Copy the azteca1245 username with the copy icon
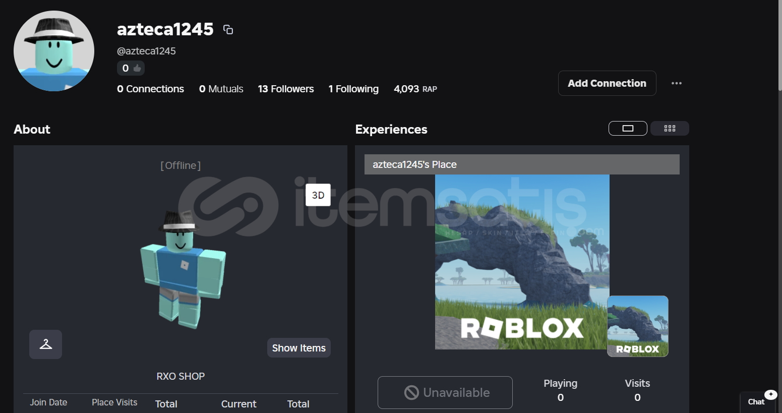The width and height of the screenshot is (782, 413). [228, 30]
